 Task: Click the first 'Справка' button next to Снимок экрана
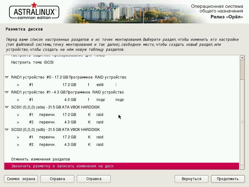click(57, 179)
